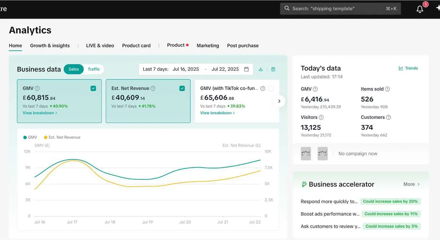Open the data glossary document icon
The image size is (440, 240).
click(273, 69)
